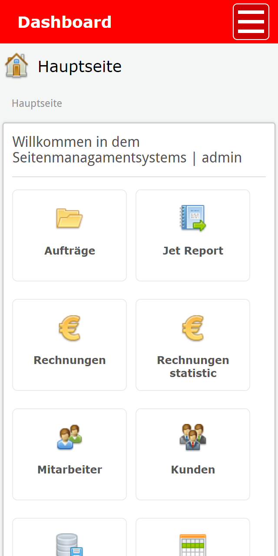This screenshot has width=278, height=556.
Task: Open the Jet Report label link
Action: pos(193,251)
